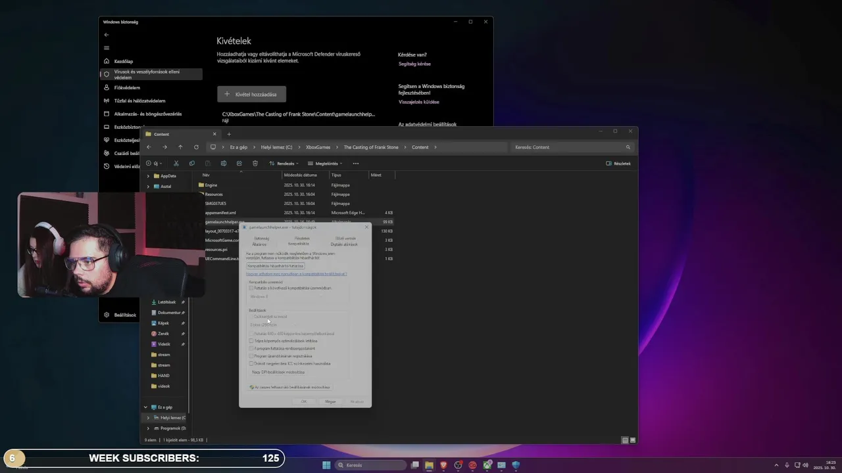
Task: Open the Windows Start menu
Action: (326, 465)
